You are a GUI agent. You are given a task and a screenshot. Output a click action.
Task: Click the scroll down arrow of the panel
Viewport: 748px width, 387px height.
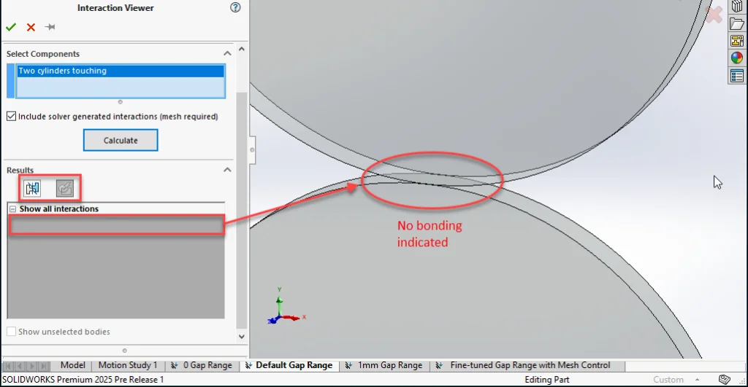tap(241, 337)
